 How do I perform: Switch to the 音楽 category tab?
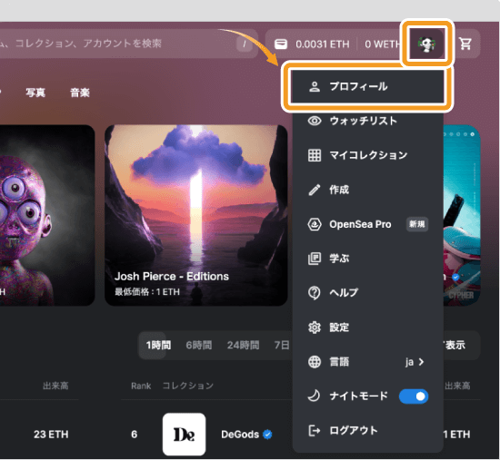point(80,93)
